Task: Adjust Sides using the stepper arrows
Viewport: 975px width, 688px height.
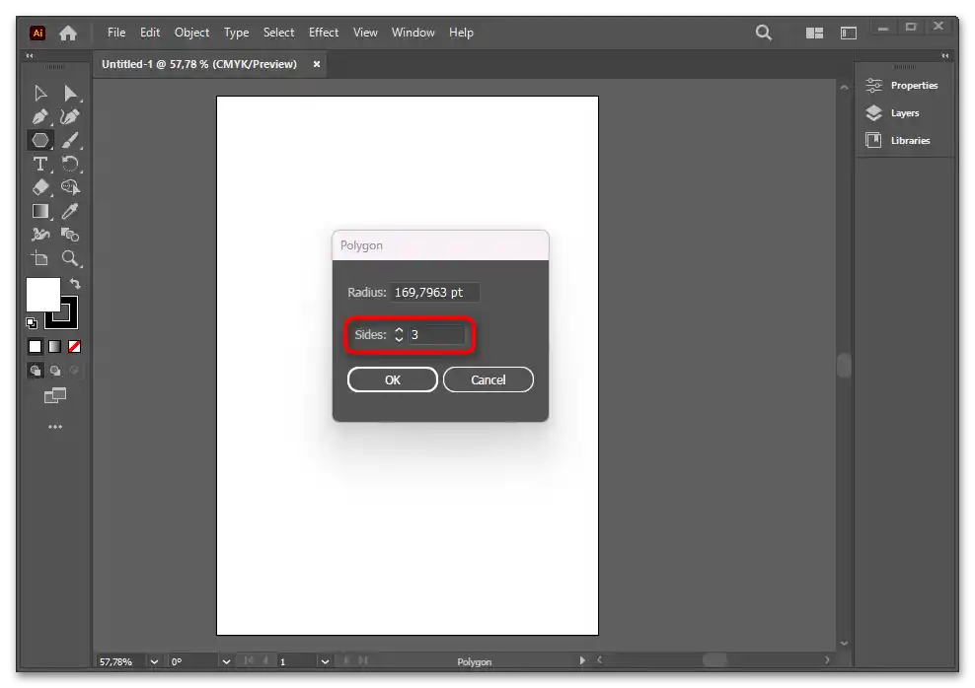Action: click(400, 335)
